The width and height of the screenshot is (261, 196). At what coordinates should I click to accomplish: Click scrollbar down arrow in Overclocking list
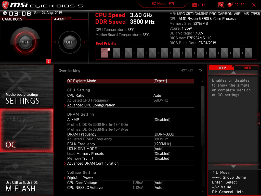(x=203, y=192)
